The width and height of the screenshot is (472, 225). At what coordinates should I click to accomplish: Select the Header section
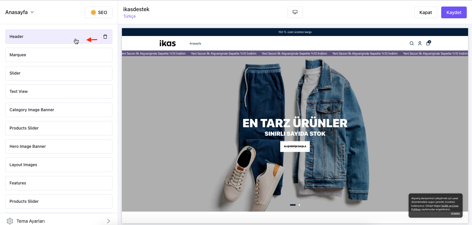coord(59,37)
